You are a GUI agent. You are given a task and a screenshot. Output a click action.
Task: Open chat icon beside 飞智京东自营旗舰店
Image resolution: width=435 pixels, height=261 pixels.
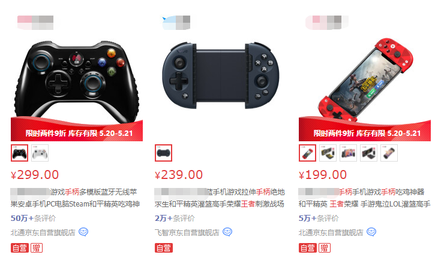(x=227, y=232)
